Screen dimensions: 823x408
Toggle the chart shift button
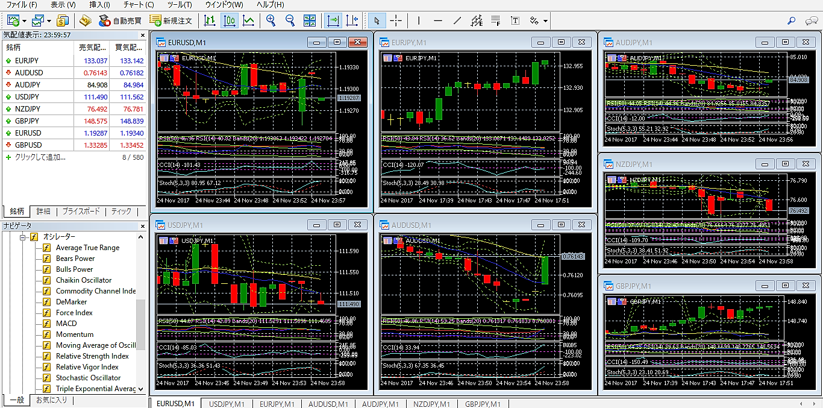coord(352,20)
